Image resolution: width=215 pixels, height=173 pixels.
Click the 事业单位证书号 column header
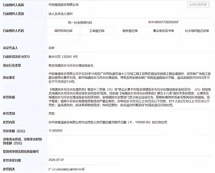click(163, 31)
